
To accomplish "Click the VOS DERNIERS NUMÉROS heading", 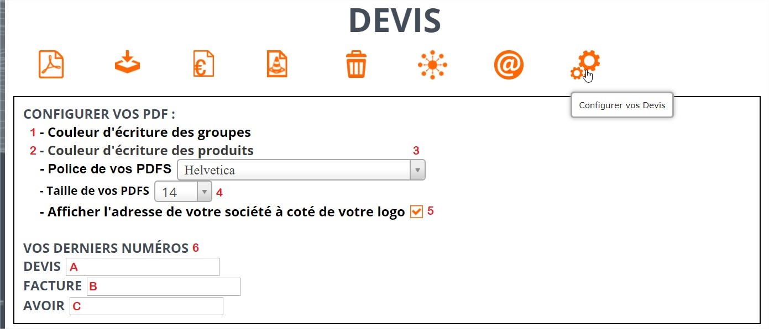I will click(106, 248).
